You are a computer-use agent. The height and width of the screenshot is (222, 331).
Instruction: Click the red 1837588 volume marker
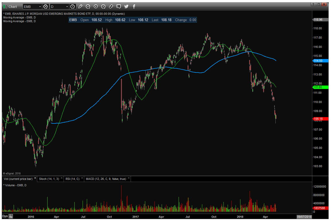(x=320, y=208)
